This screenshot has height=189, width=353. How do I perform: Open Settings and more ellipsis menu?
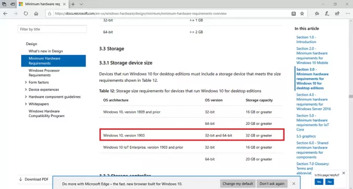348,14
